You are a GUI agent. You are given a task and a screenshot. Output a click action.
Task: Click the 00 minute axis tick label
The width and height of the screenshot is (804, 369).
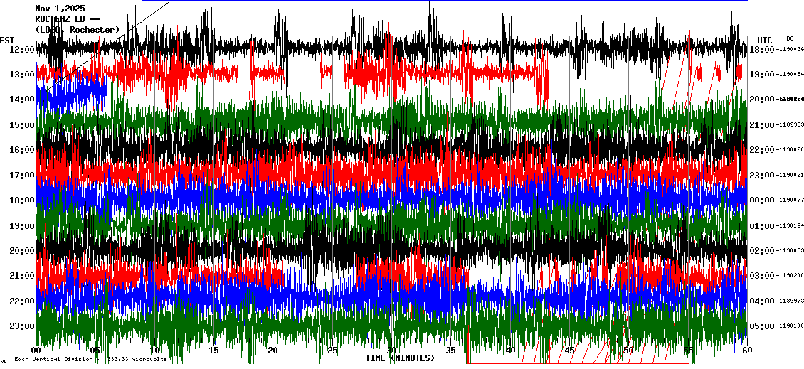coord(37,351)
